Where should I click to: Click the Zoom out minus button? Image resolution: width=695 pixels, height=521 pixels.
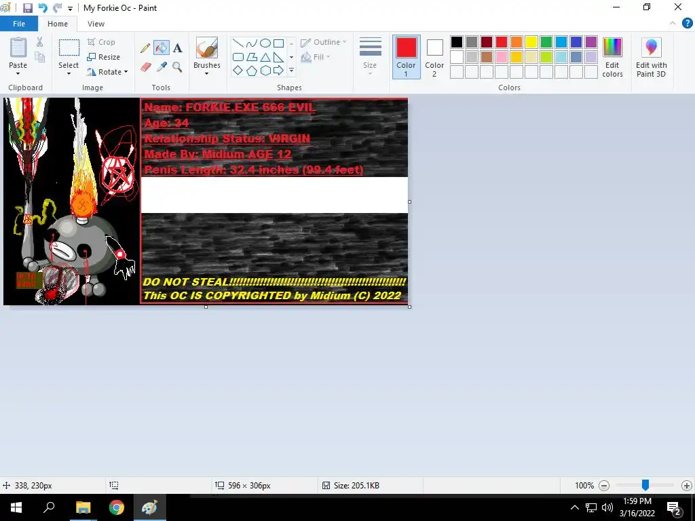pyautogui.click(x=603, y=486)
